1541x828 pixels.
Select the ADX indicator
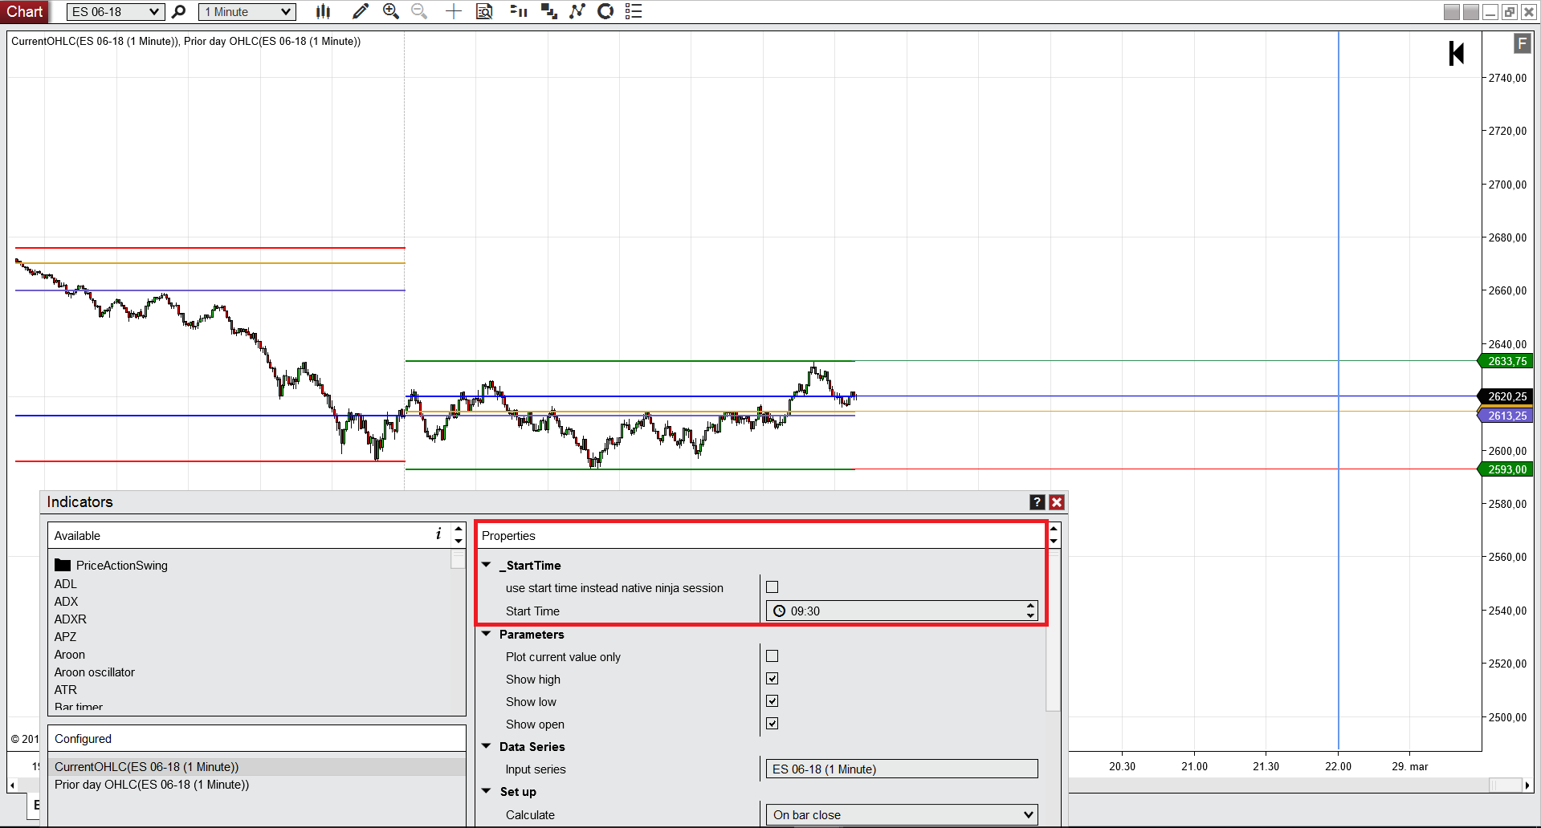click(x=67, y=602)
